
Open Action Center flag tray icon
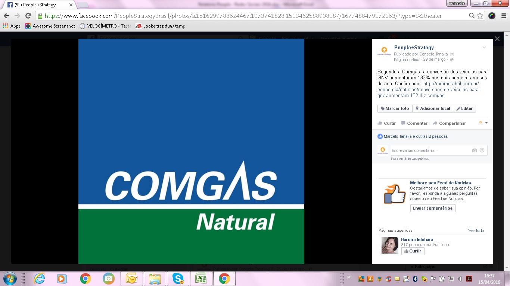tap(433, 279)
